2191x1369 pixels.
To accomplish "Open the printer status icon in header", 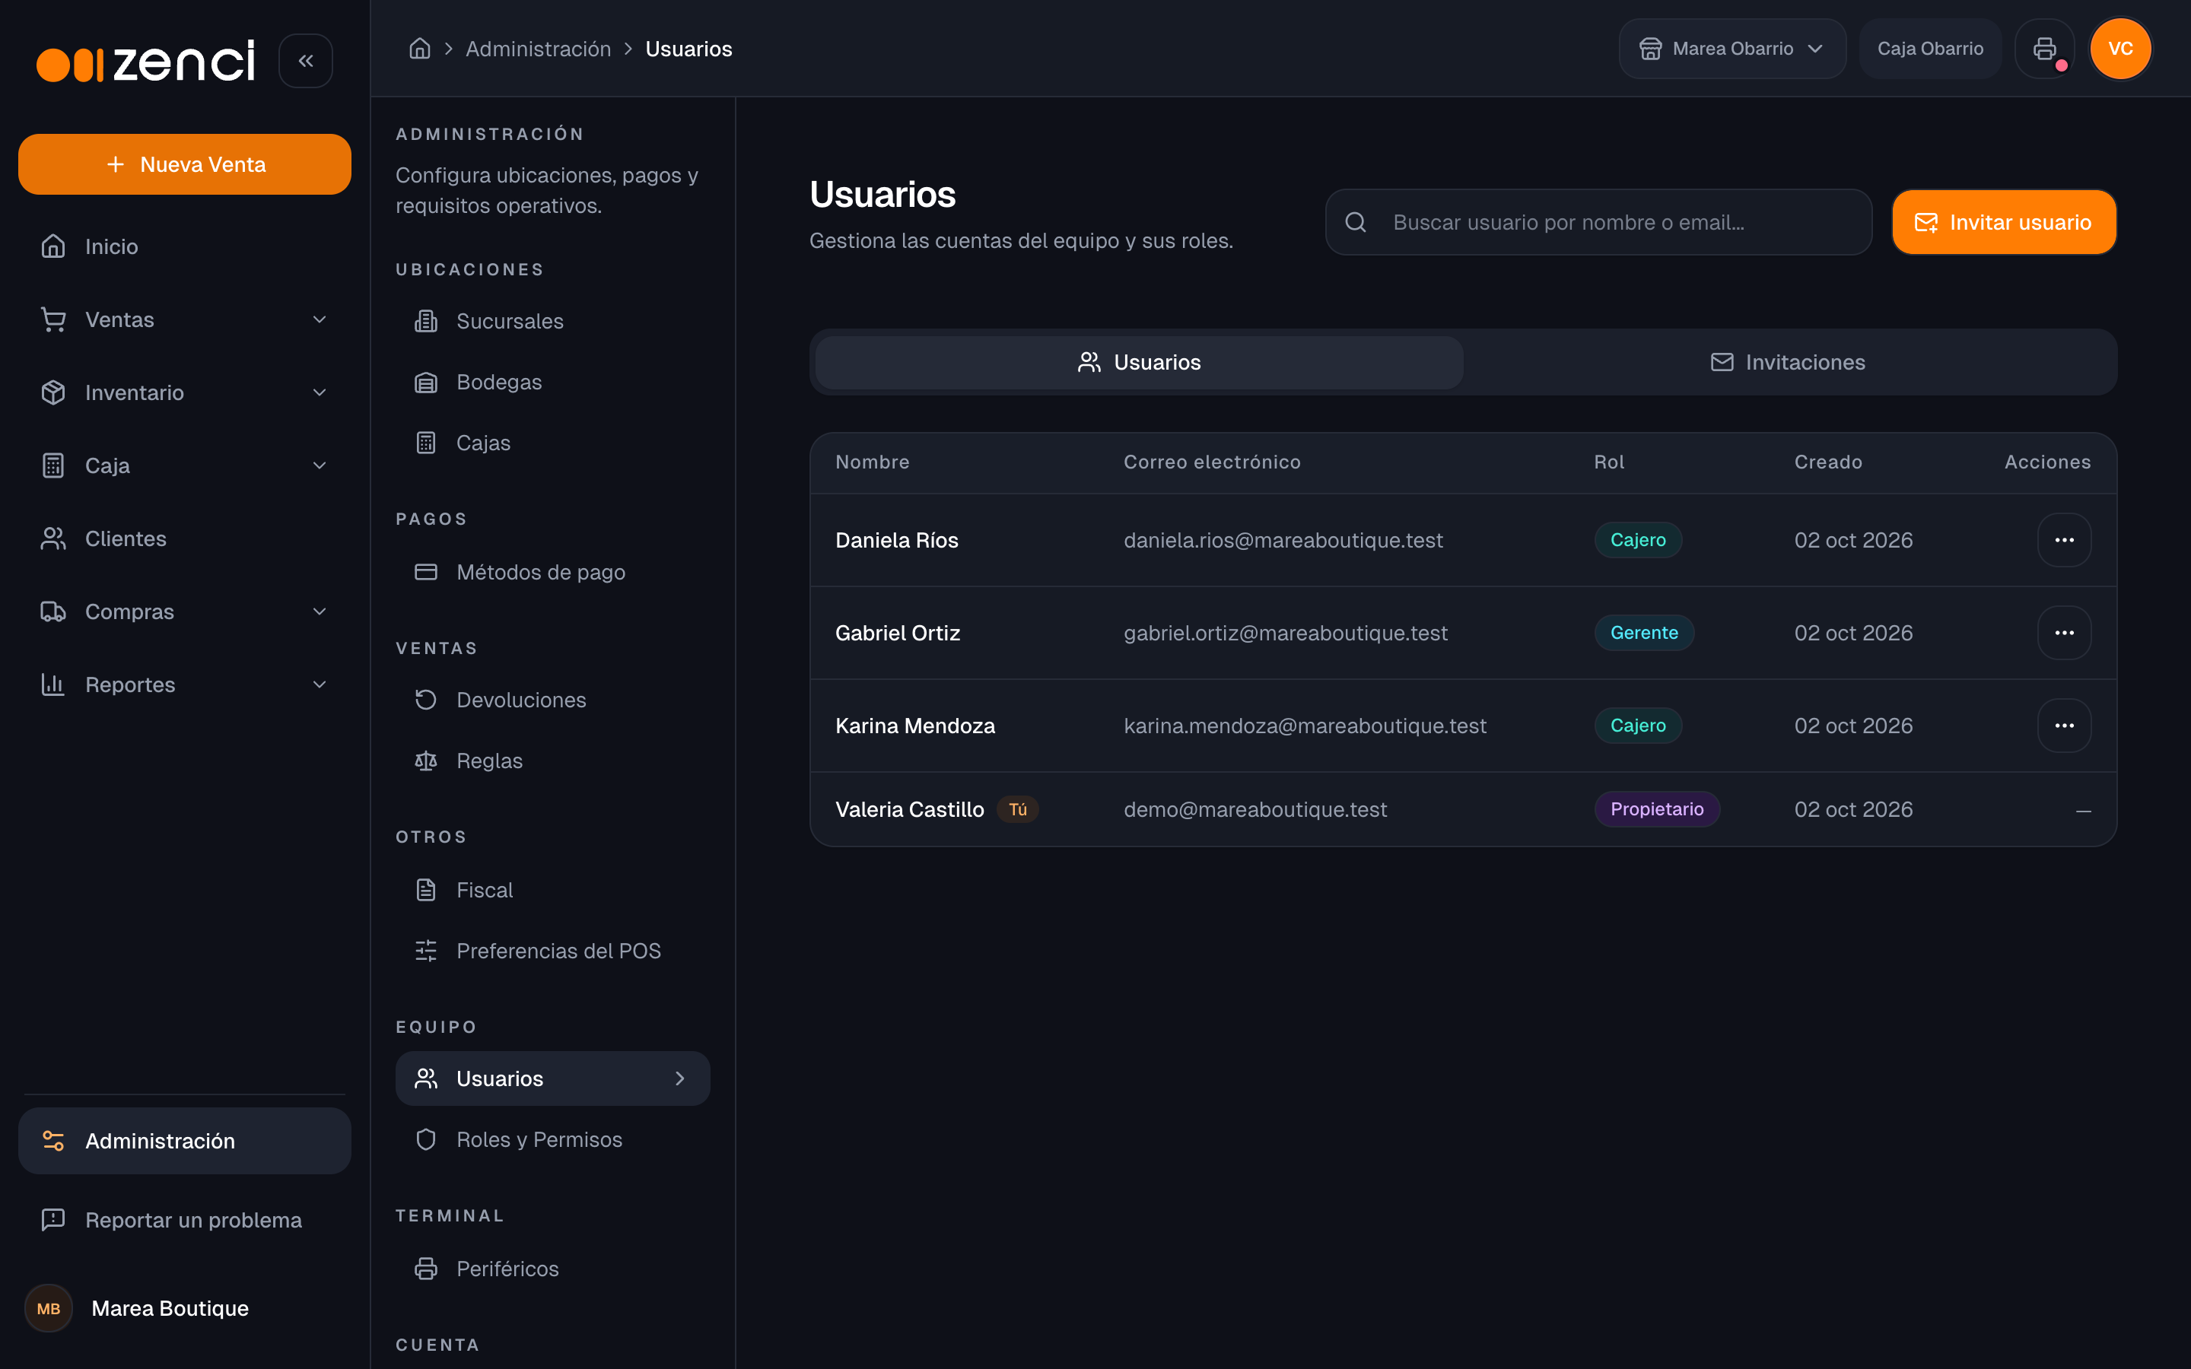I will pyautogui.click(x=2043, y=49).
